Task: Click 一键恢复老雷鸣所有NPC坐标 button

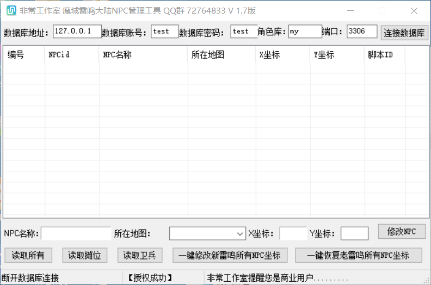Action: [x=359, y=255]
